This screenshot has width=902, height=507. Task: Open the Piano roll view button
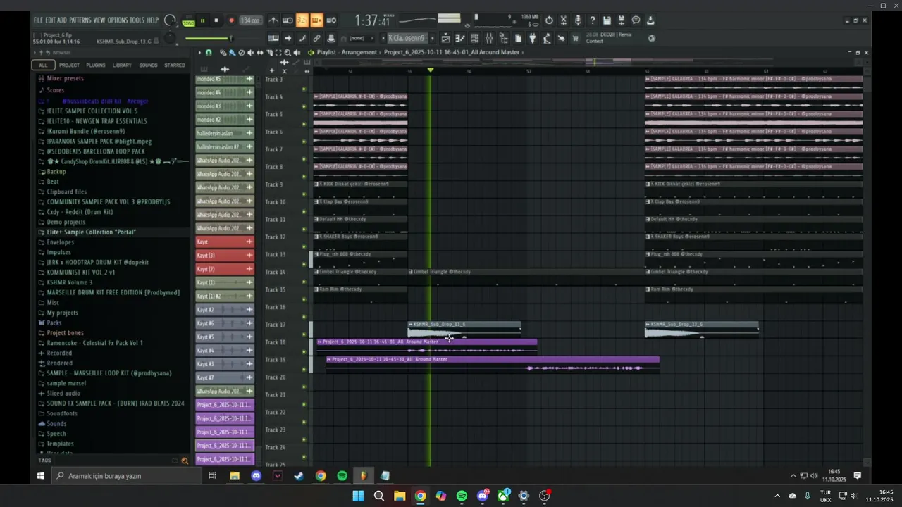pos(460,38)
